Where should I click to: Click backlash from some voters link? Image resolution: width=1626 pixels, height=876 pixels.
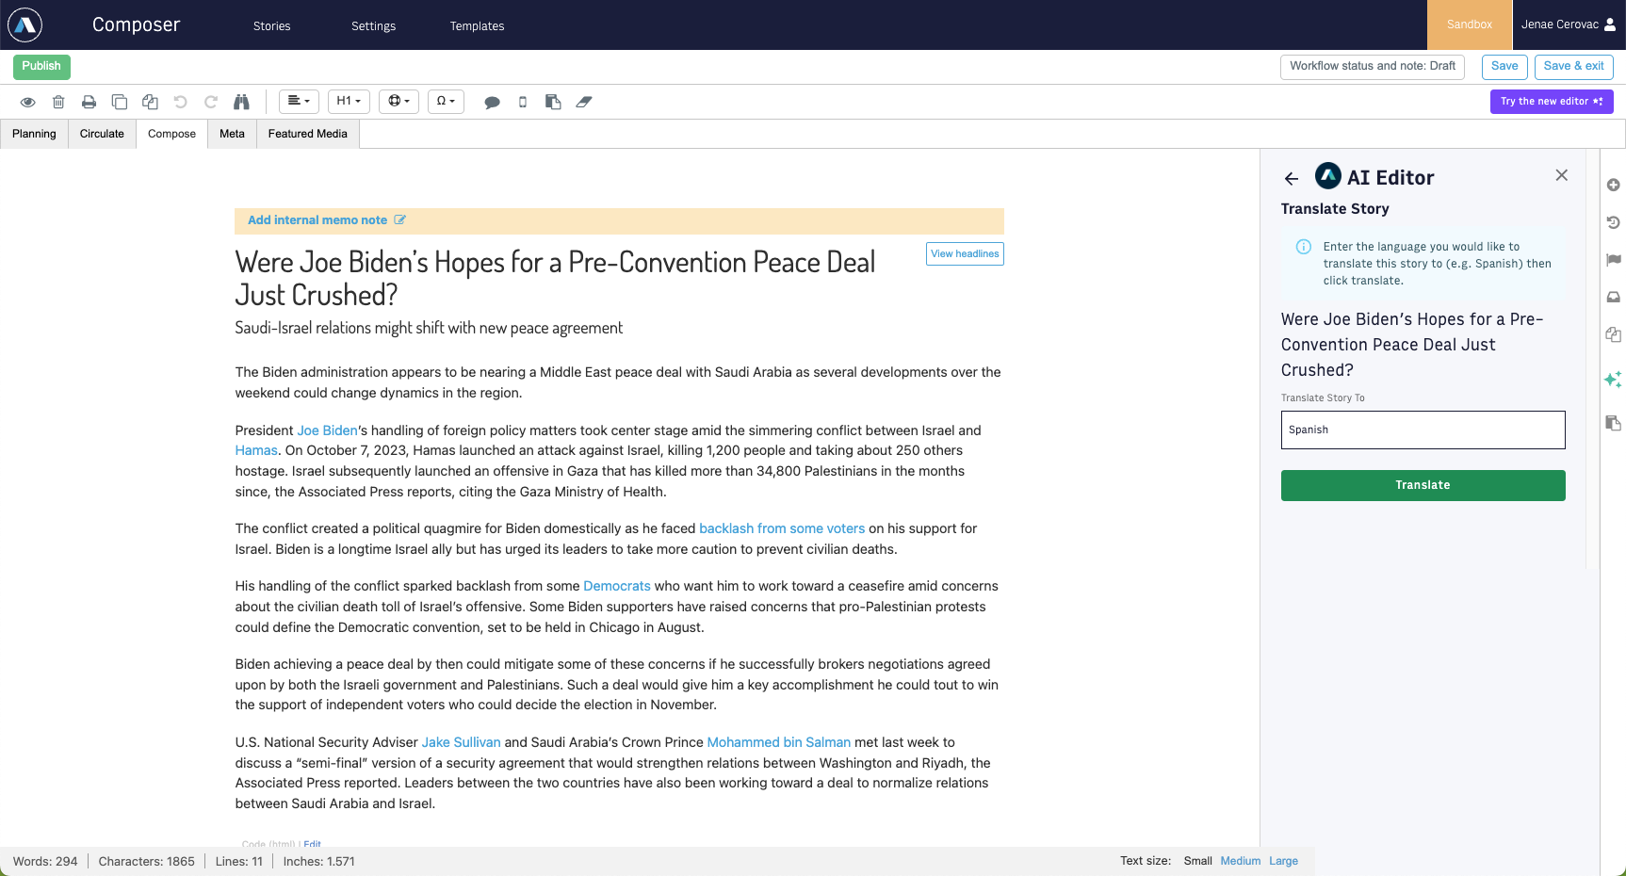[x=782, y=528]
